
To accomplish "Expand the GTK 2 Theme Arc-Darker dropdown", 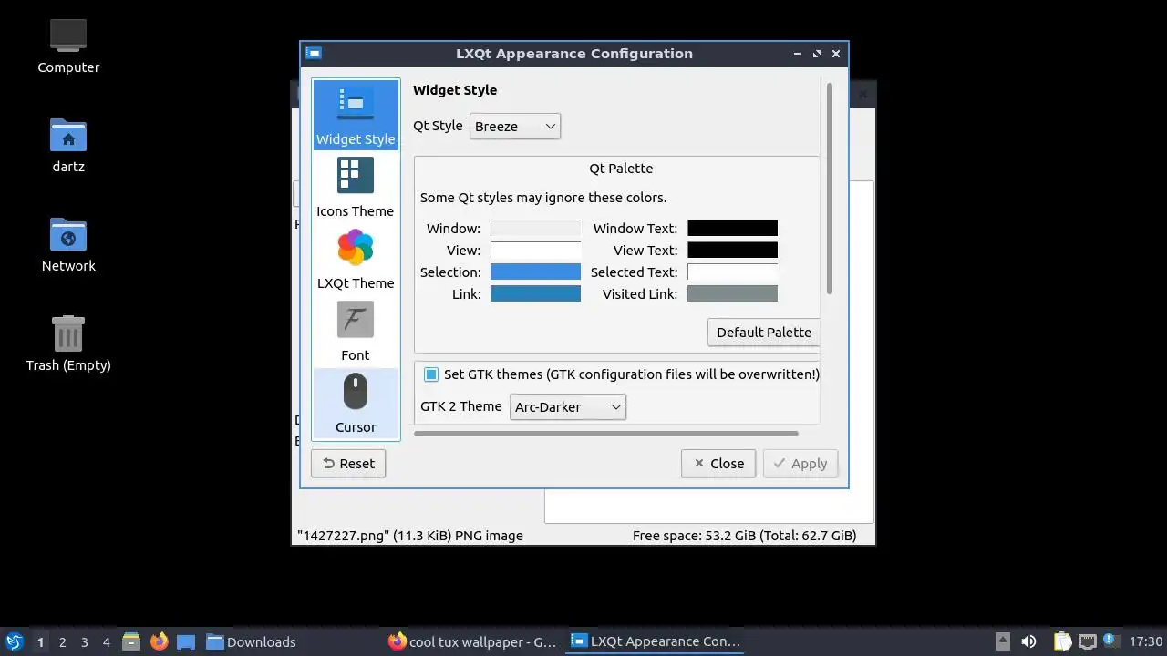I will tap(567, 406).
